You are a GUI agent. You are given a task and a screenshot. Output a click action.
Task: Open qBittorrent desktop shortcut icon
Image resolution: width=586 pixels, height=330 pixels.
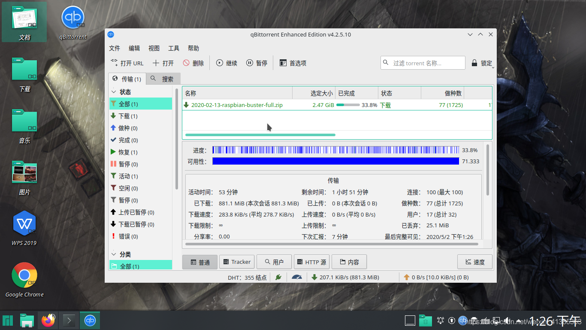click(73, 18)
